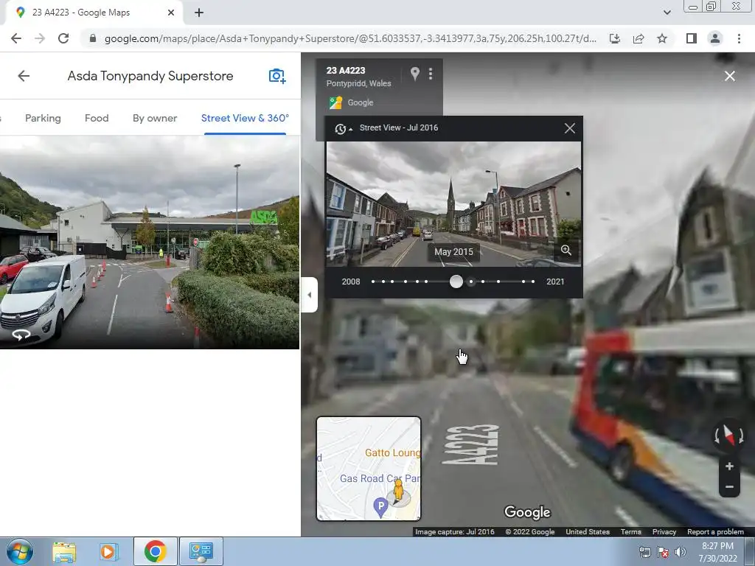Toggle the time travel clock dropdown
This screenshot has width=755, height=566.
click(x=343, y=128)
